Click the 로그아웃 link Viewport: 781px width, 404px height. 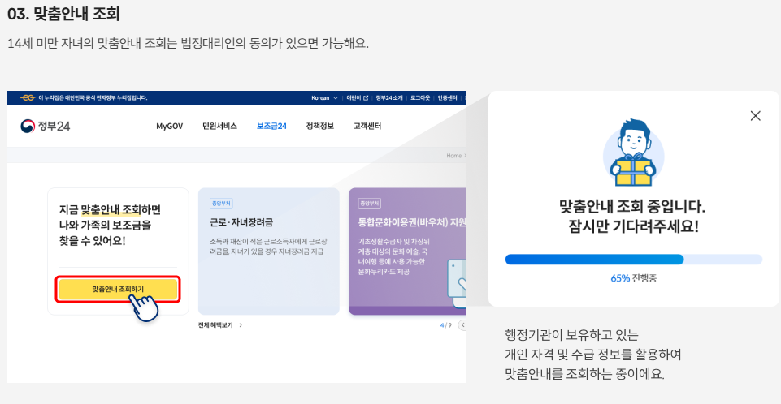420,98
